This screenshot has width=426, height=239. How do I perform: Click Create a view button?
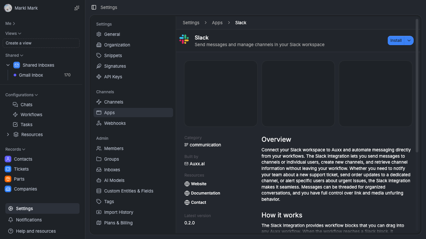click(x=41, y=43)
